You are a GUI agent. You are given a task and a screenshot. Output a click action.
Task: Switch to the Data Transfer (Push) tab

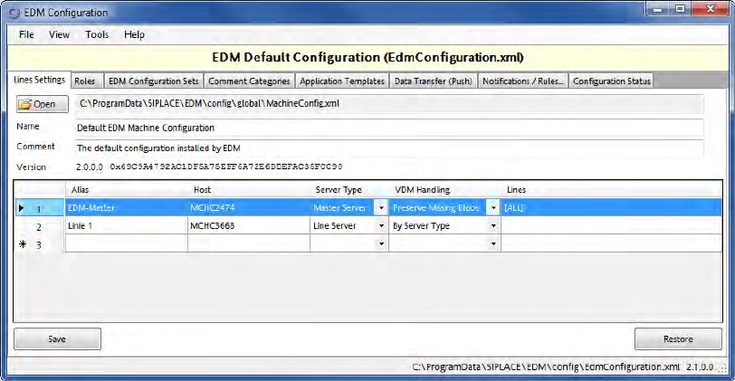tap(433, 81)
